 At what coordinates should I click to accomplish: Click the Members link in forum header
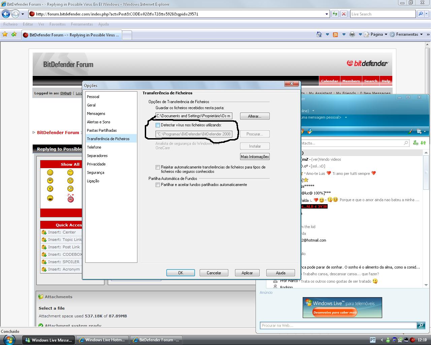click(351, 81)
